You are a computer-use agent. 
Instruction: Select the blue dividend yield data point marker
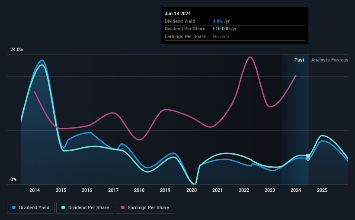[x=308, y=159]
